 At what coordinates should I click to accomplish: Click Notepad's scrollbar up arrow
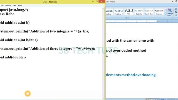(x=103, y=8)
